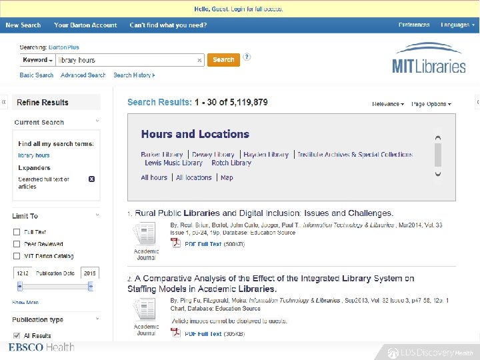Click the MIT Libraries logo

(x=429, y=58)
